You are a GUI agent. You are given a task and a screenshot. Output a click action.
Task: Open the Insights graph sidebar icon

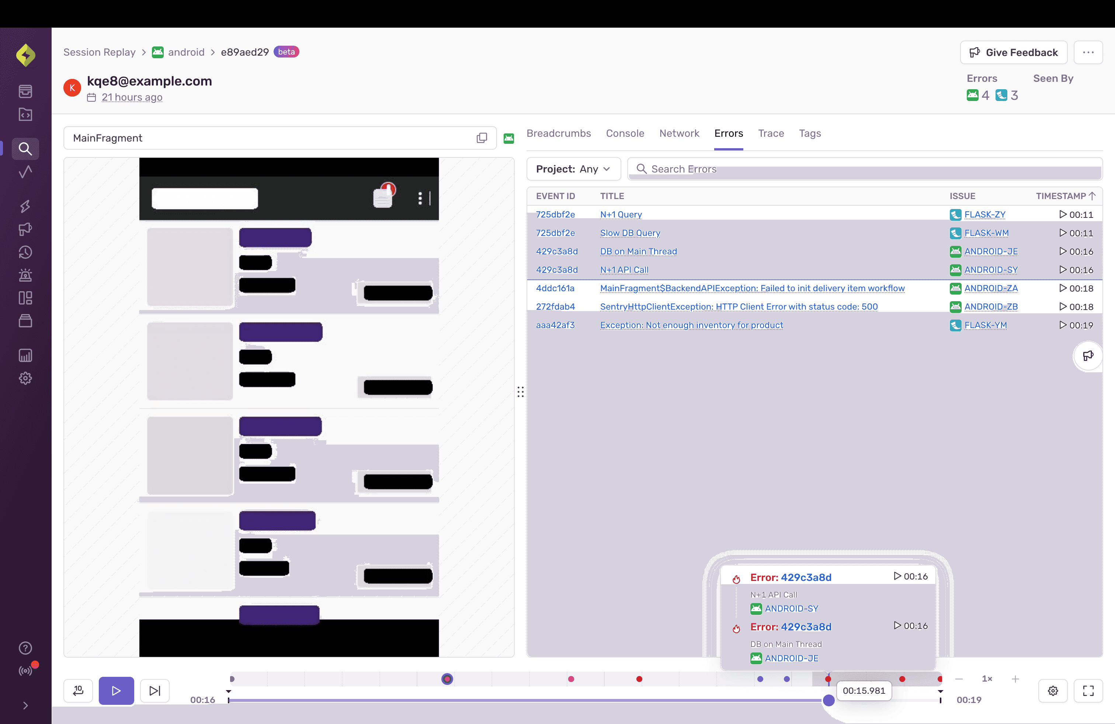tap(25, 172)
